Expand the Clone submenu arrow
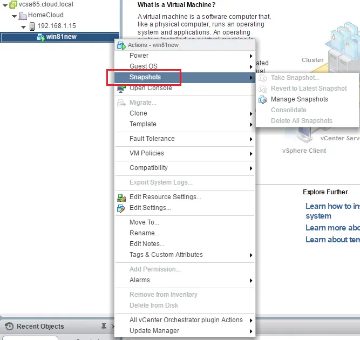This screenshot has height=340, width=360. [x=251, y=114]
